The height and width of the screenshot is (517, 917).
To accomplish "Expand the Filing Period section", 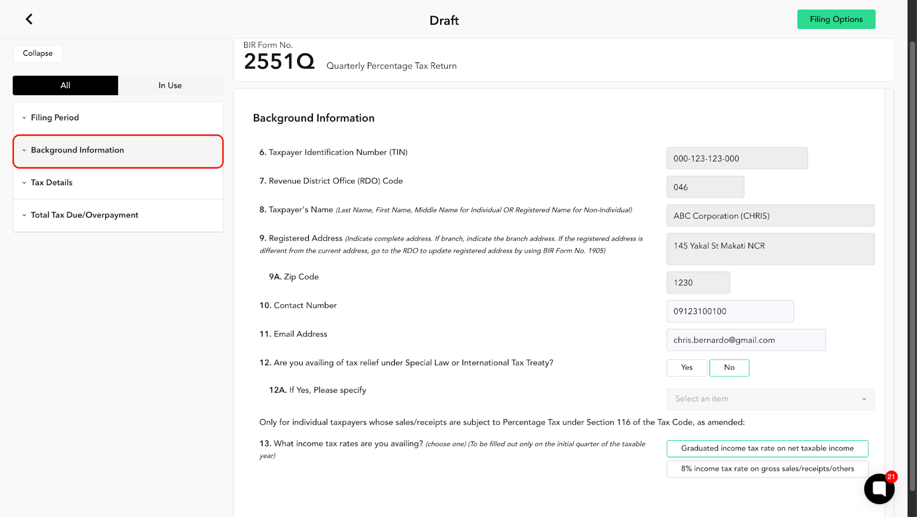I will click(118, 117).
